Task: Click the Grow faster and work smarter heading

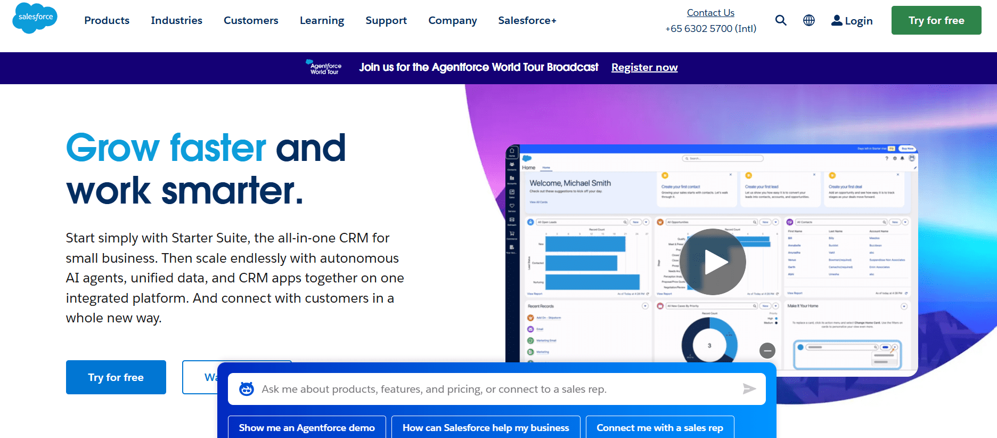Action: click(x=206, y=169)
